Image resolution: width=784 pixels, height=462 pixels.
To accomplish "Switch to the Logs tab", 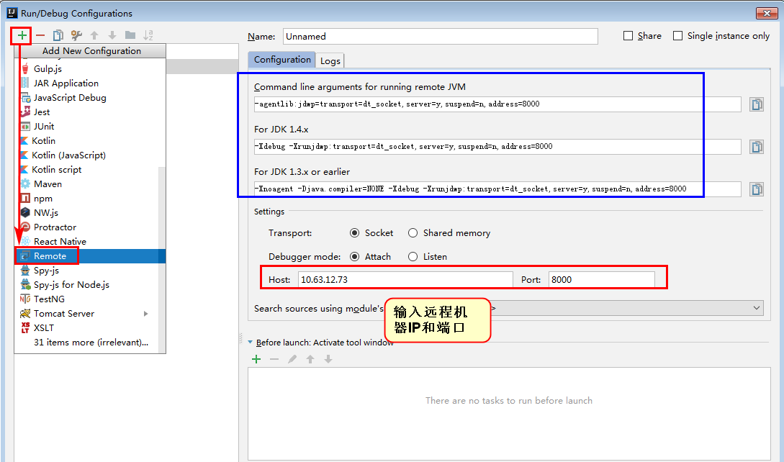I will coord(330,61).
